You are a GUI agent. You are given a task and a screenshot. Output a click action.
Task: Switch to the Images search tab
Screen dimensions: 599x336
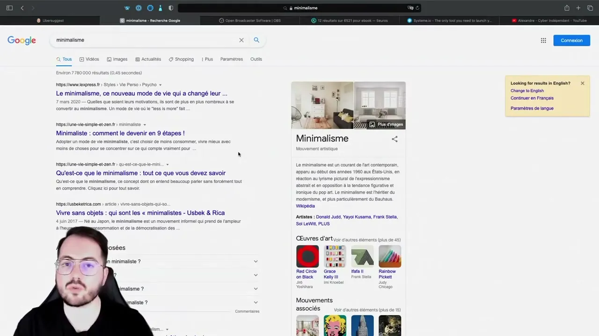point(120,59)
